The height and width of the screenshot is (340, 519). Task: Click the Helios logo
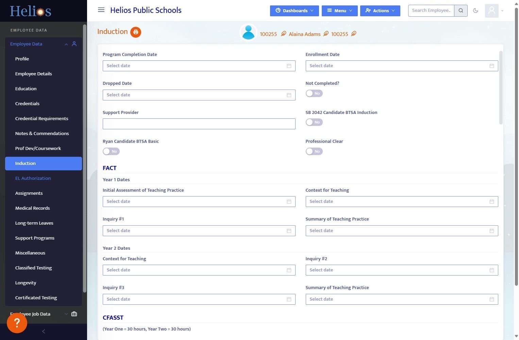[x=30, y=11]
